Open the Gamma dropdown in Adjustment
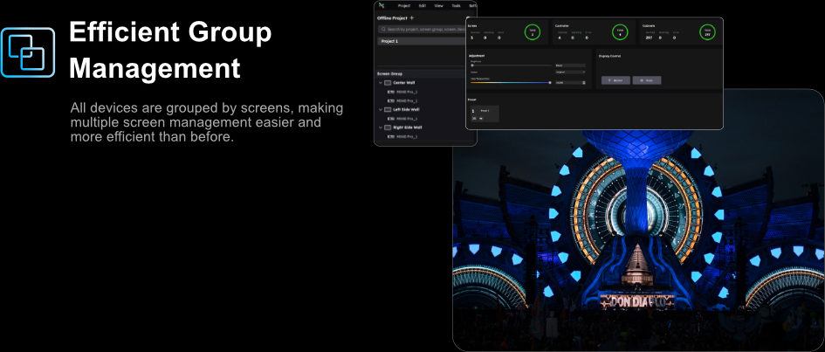Image resolution: width=825 pixels, height=352 pixels. tap(569, 72)
